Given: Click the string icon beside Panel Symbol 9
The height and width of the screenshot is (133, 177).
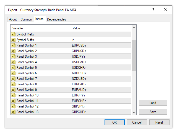Looking at the screenshot, I should coord(13,90).
